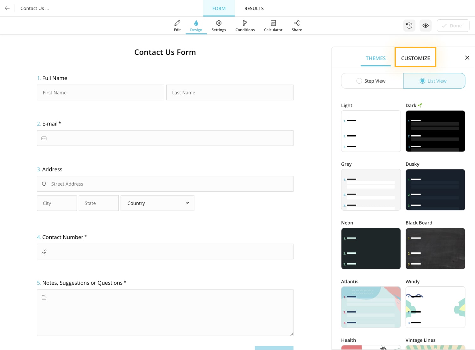Open the Share tool
475x350 pixels.
tap(297, 26)
